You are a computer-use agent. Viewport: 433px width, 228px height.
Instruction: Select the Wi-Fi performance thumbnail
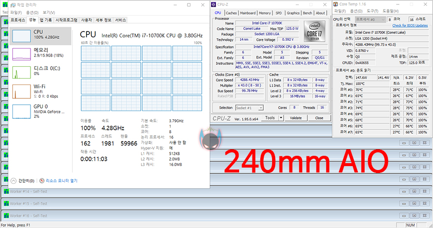coord(22,91)
